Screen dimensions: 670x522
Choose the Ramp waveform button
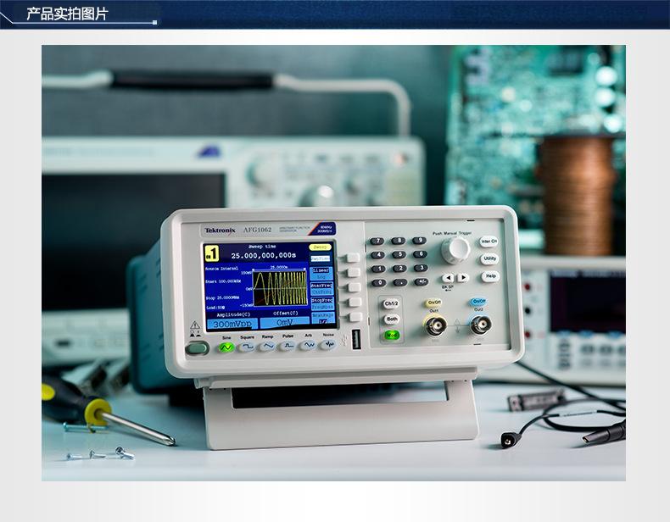coord(267,347)
